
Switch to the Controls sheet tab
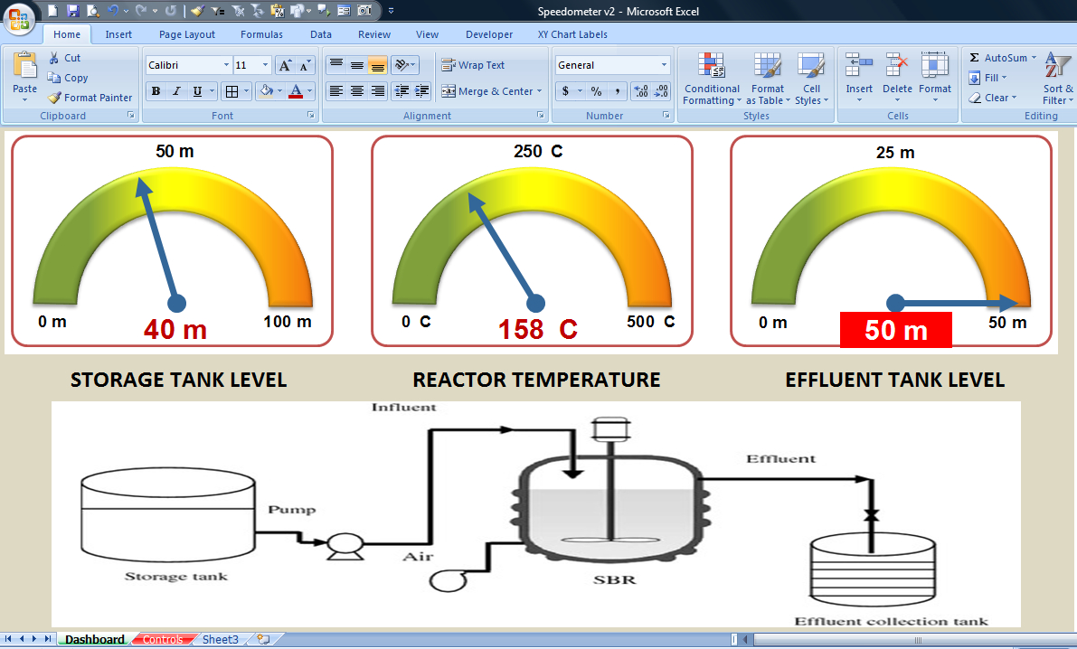pos(164,639)
